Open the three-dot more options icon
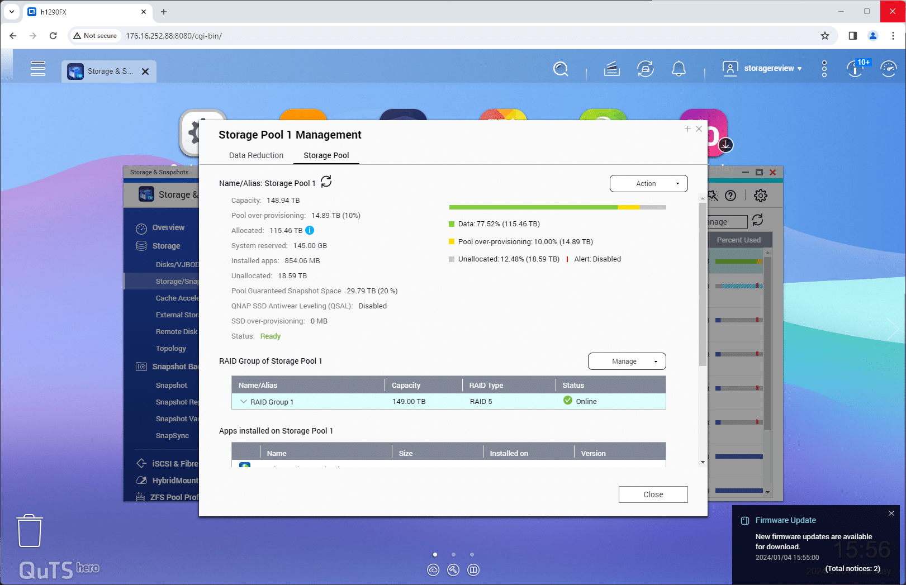This screenshot has height=585, width=906. 824,69
